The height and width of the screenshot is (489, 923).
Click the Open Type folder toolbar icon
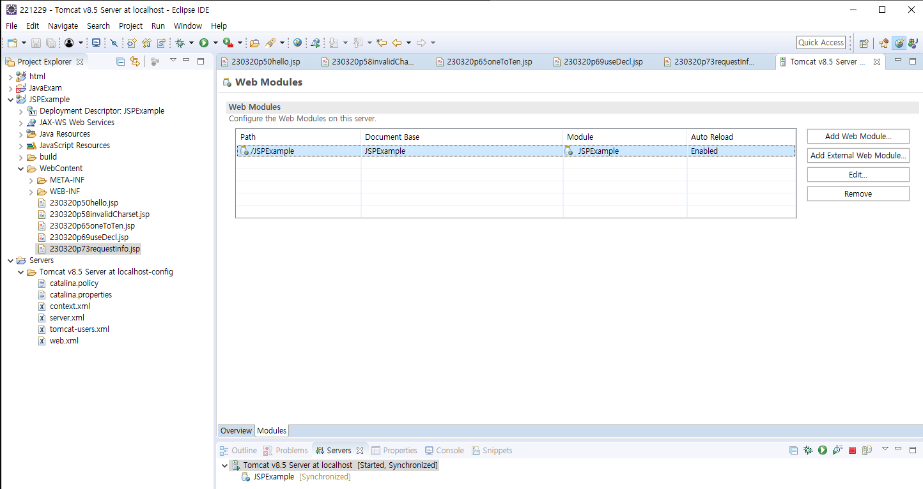(254, 43)
